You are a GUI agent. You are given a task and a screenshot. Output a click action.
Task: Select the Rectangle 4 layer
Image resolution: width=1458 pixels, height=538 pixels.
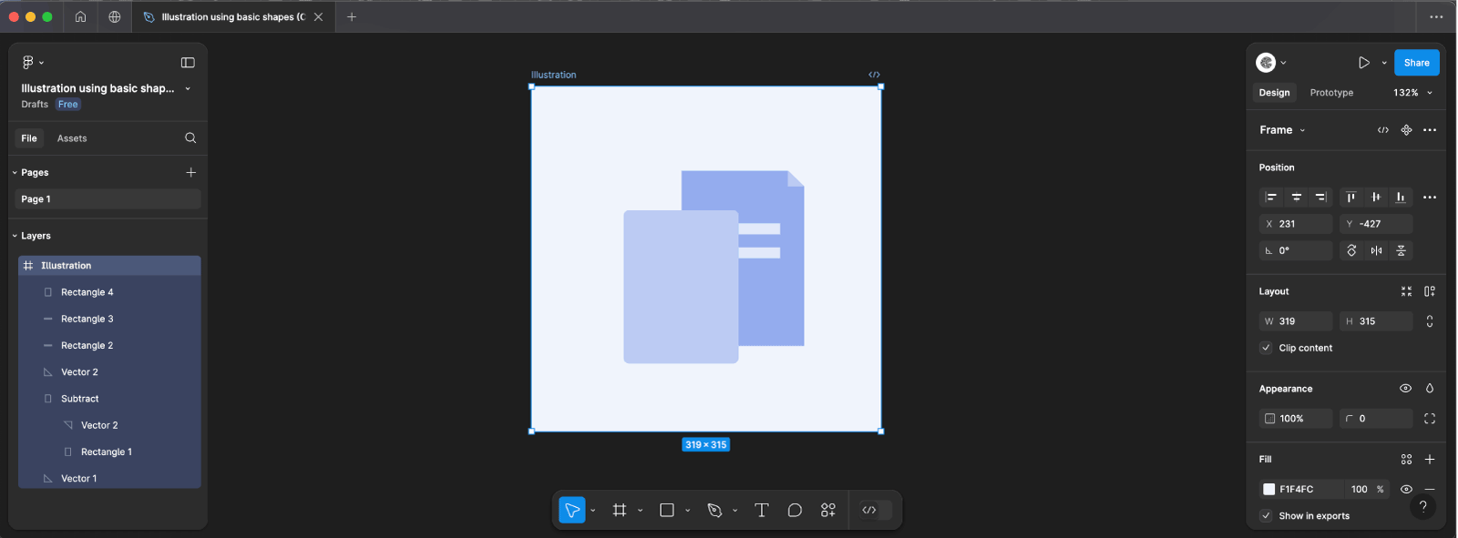pos(87,292)
